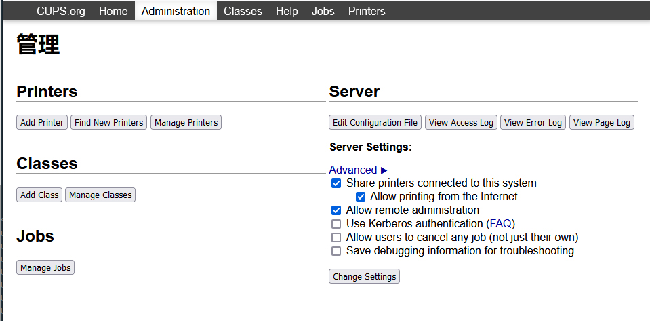Open View Error Log
The image size is (650, 321).
pyautogui.click(x=533, y=123)
